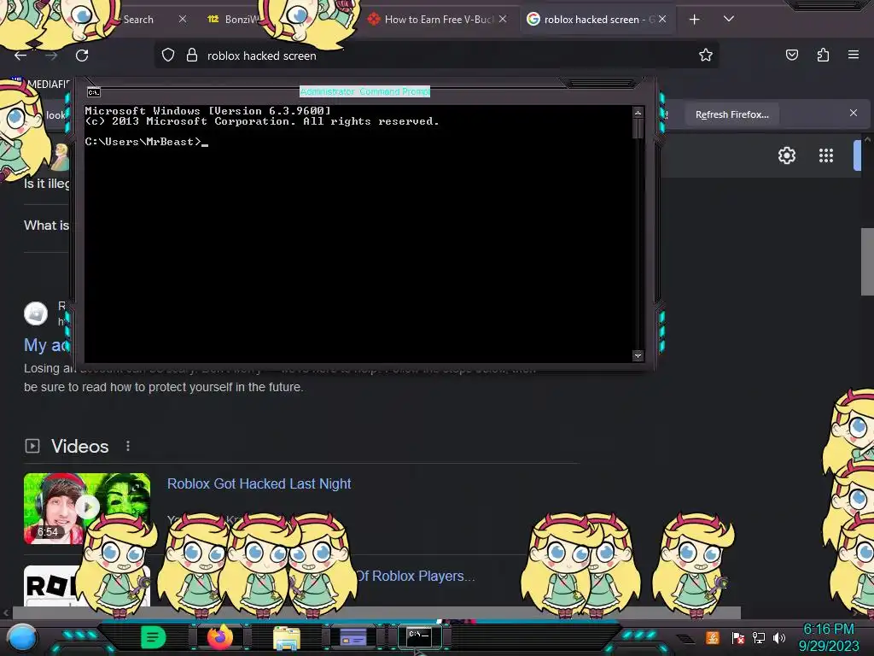Expand the Is it illeg... question
Viewport: 874px width, 656px height.
(x=46, y=184)
